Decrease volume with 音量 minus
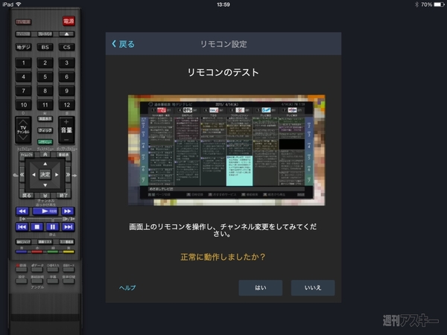 click(66, 139)
